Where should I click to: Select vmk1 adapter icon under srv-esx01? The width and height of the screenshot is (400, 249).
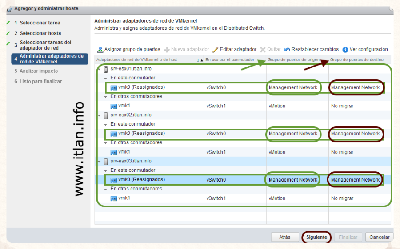click(x=113, y=106)
